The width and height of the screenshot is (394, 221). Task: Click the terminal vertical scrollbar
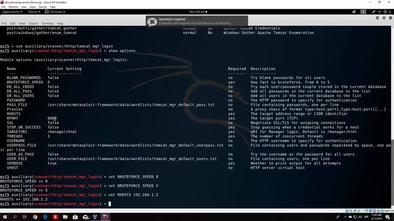[x=392, y=173]
